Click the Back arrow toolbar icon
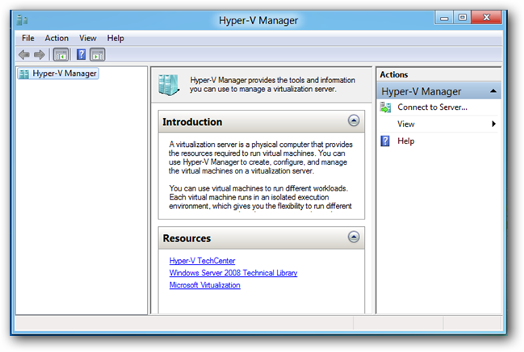Screen dimensions: 524x352 click(24, 54)
